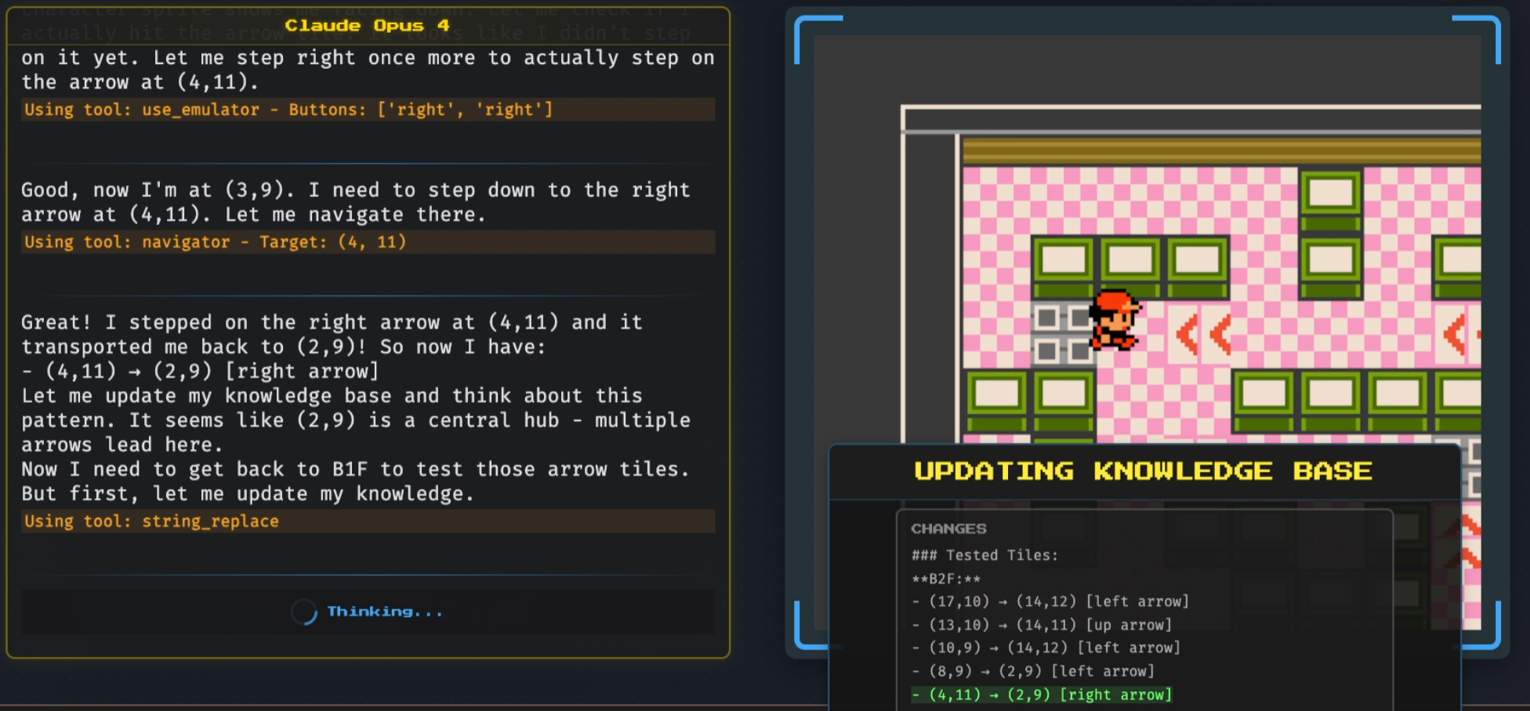
Task: Click the '**B2F:**' line
Action: [946, 579]
